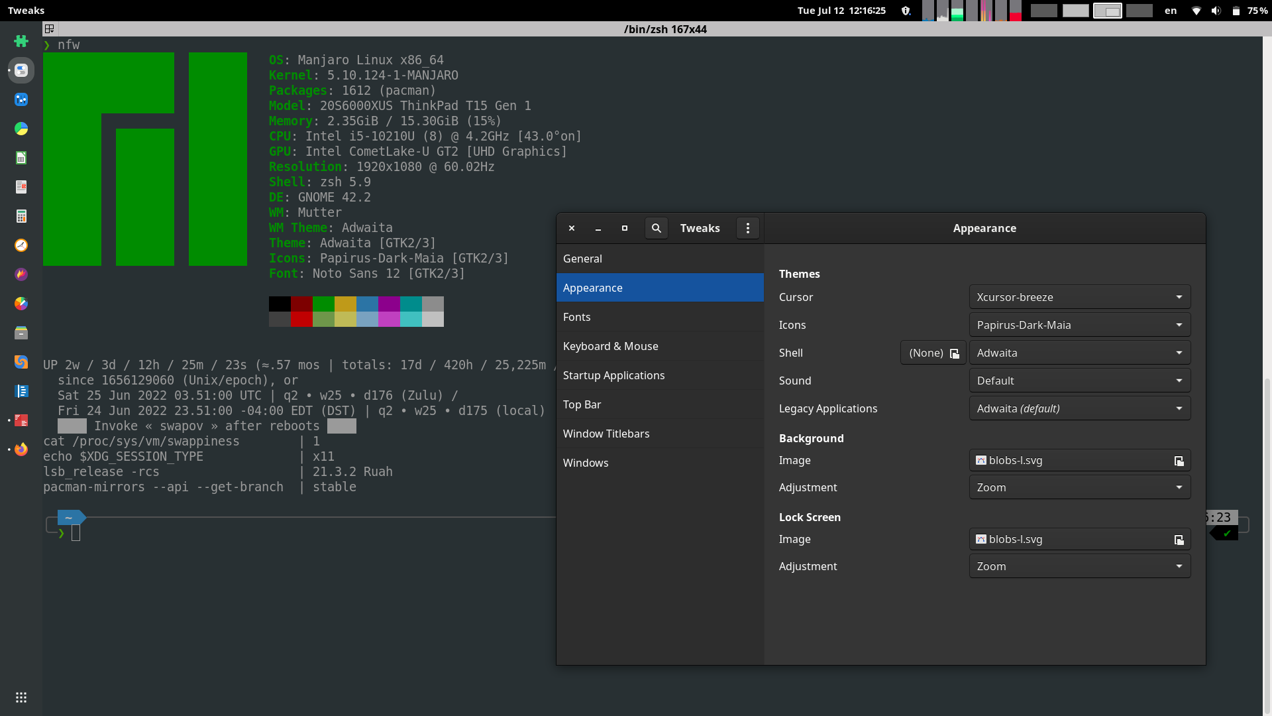Click the green memory graph in top bar

pos(957,11)
